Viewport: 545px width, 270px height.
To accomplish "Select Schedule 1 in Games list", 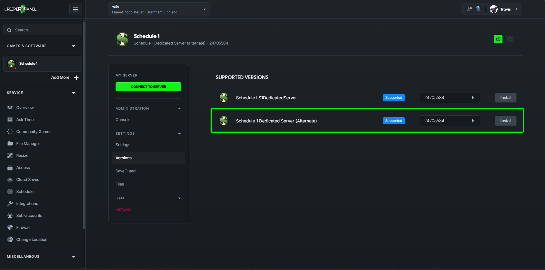I will pos(43,64).
